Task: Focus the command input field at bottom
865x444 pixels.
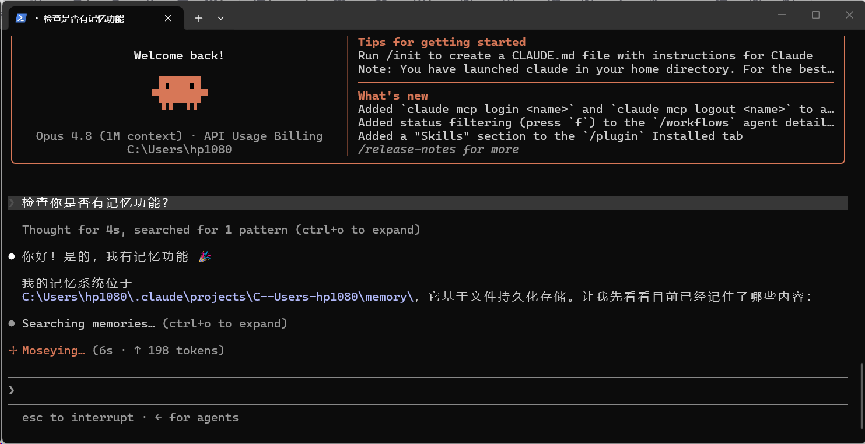Action: (x=428, y=390)
